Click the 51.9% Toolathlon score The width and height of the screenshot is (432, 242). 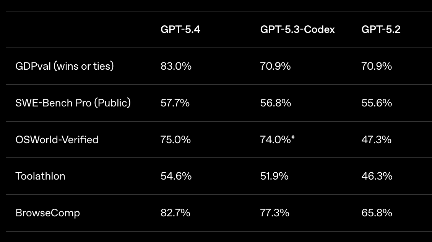274,176
